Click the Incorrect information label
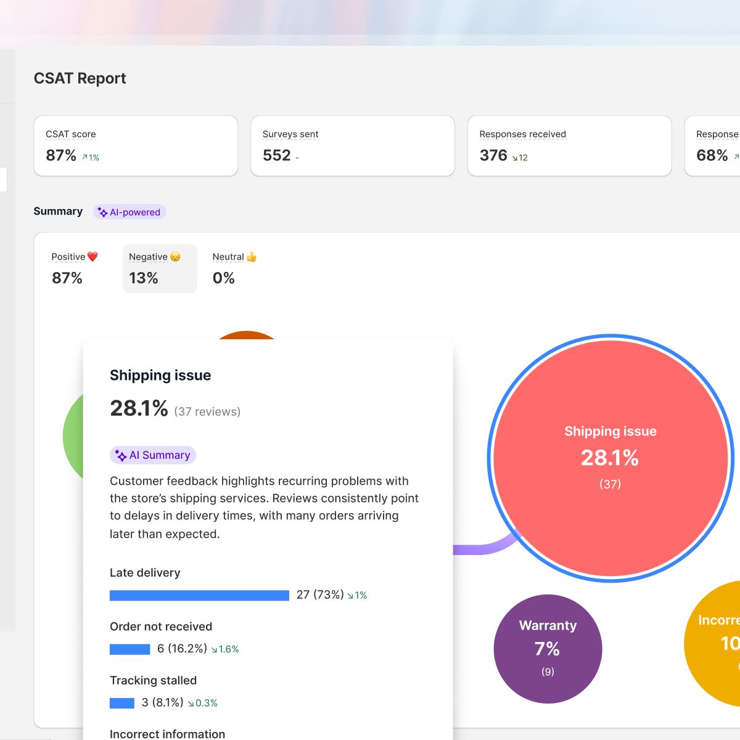The width and height of the screenshot is (740, 740). (x=167, y=734)
